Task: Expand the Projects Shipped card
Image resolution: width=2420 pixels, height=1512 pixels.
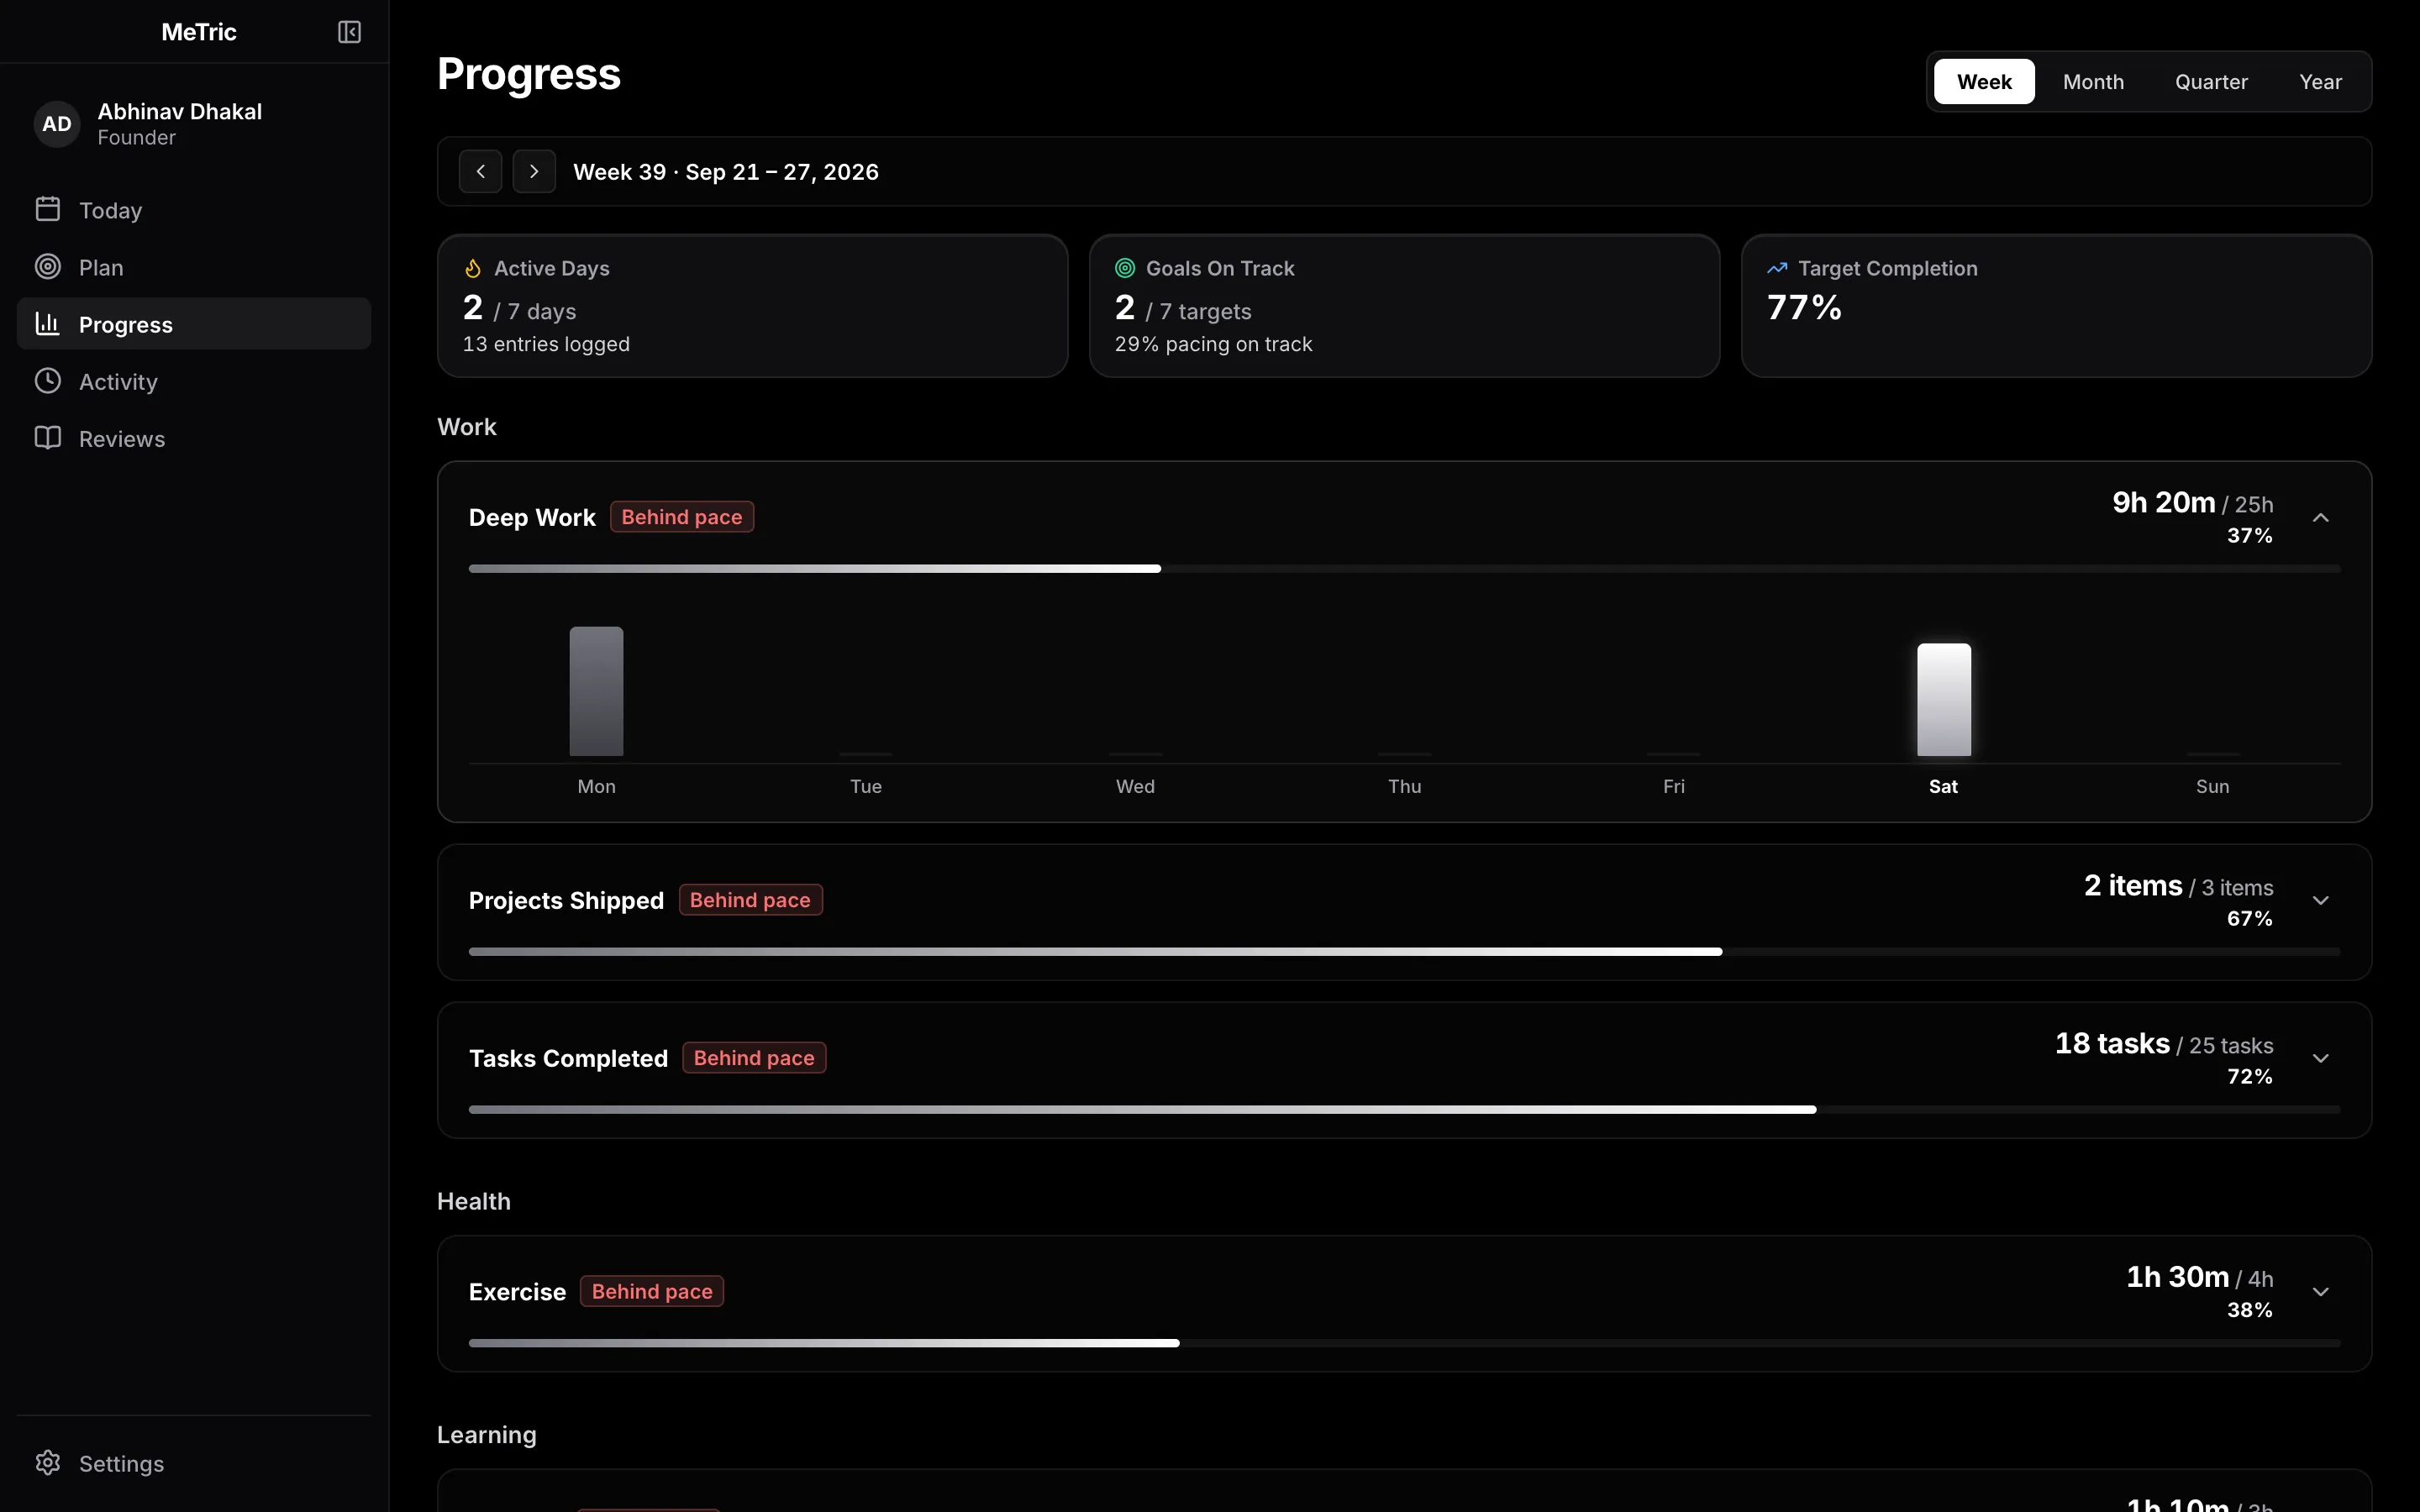Action: click(x=2321, y=900)
